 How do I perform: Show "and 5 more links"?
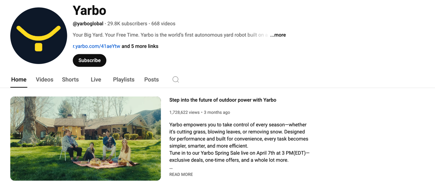(140, 46)
